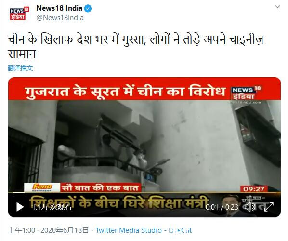Seek along the video progress bar
Viewport: 288px width, 241px height.
point(144,193)
